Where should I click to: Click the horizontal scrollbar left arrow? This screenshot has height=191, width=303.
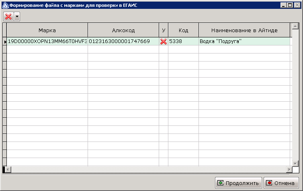click(8, 170)
